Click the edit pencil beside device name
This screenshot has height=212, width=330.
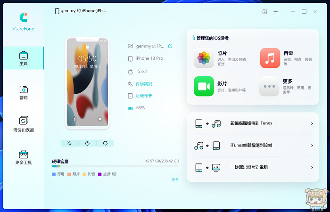(170, 46)
